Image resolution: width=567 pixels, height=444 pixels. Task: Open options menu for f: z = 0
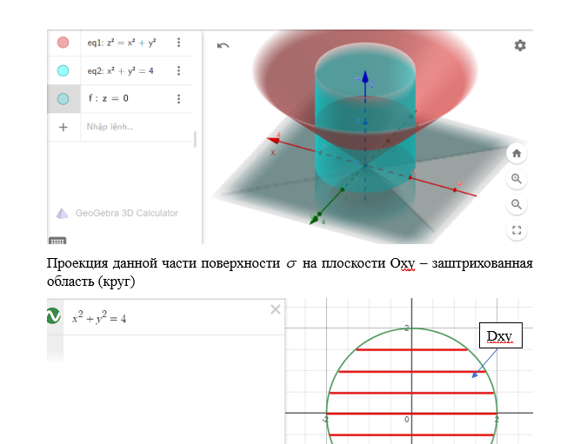pos(178,99)
